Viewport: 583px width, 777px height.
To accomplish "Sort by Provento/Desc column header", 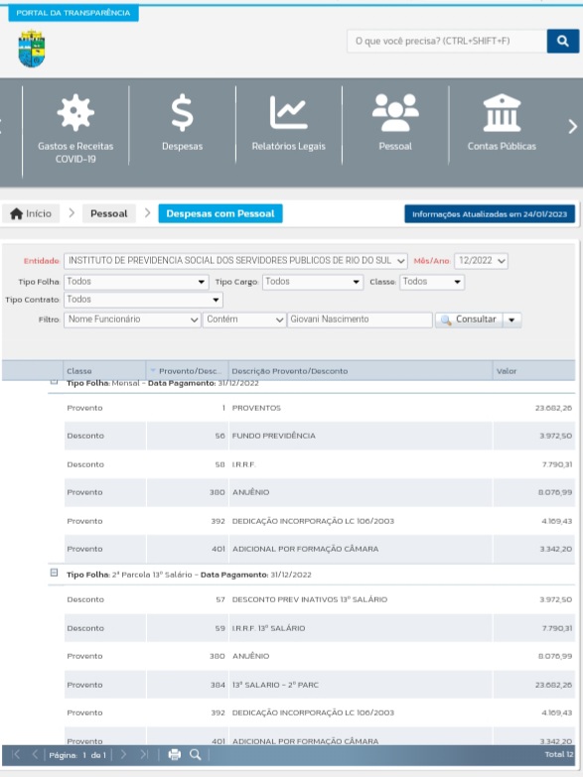I will [x=188, y=371].
